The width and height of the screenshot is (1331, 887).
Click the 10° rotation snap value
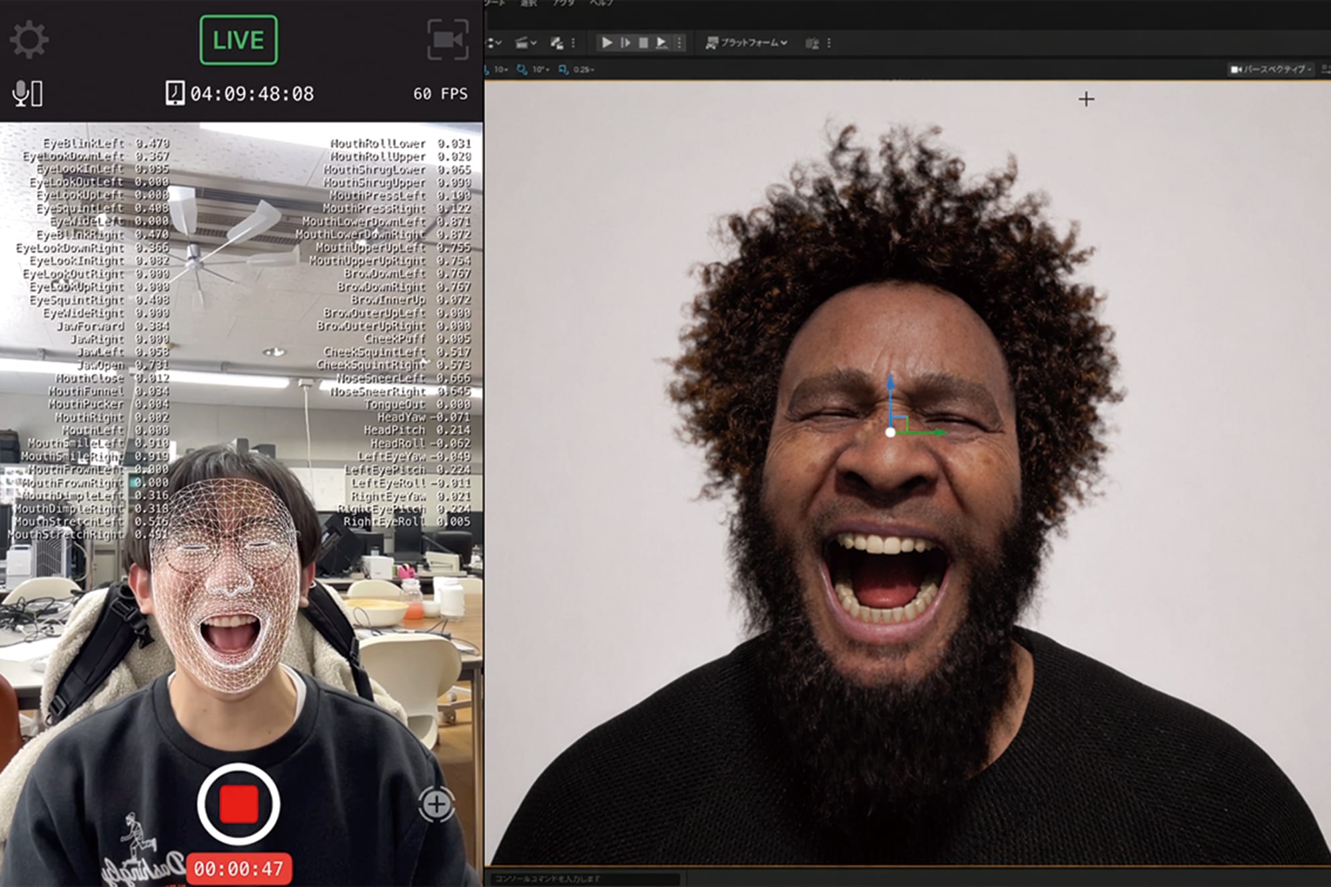pyautogui.click(x=538, y=70)
